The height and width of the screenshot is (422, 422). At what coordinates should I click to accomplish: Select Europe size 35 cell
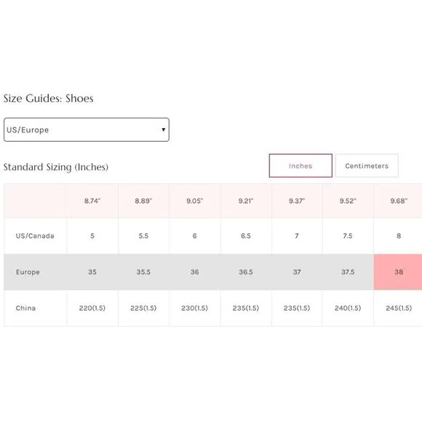click(x=92, y=272)
